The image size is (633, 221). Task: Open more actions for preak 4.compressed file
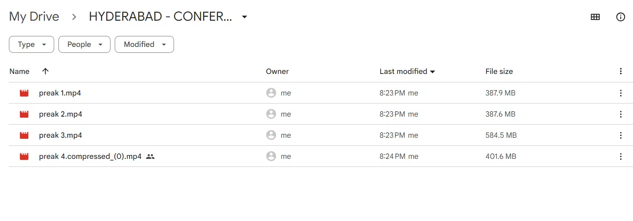(620, 156)
